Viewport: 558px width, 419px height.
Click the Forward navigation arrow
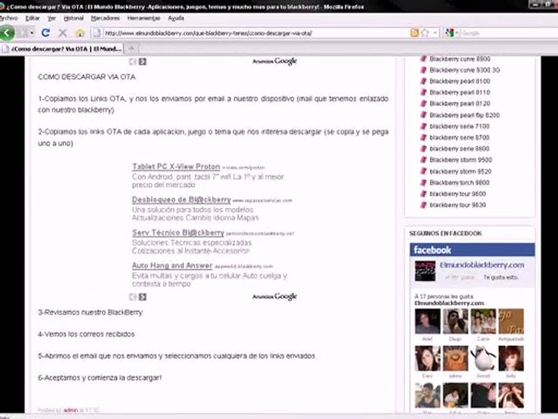click(23, 33)
